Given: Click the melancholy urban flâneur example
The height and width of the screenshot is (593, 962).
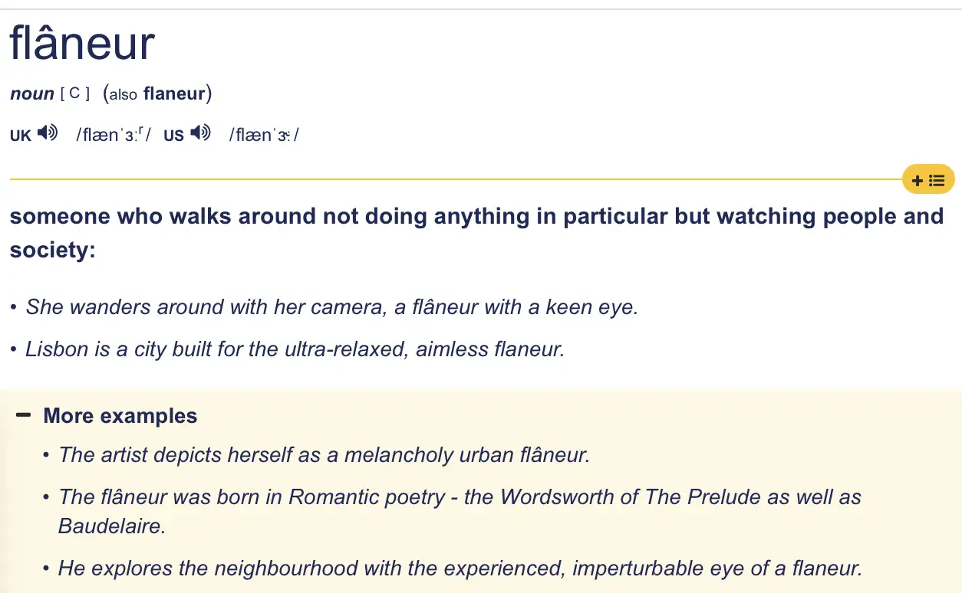Looking at the screenshot, I should click(x=324, y=454).
